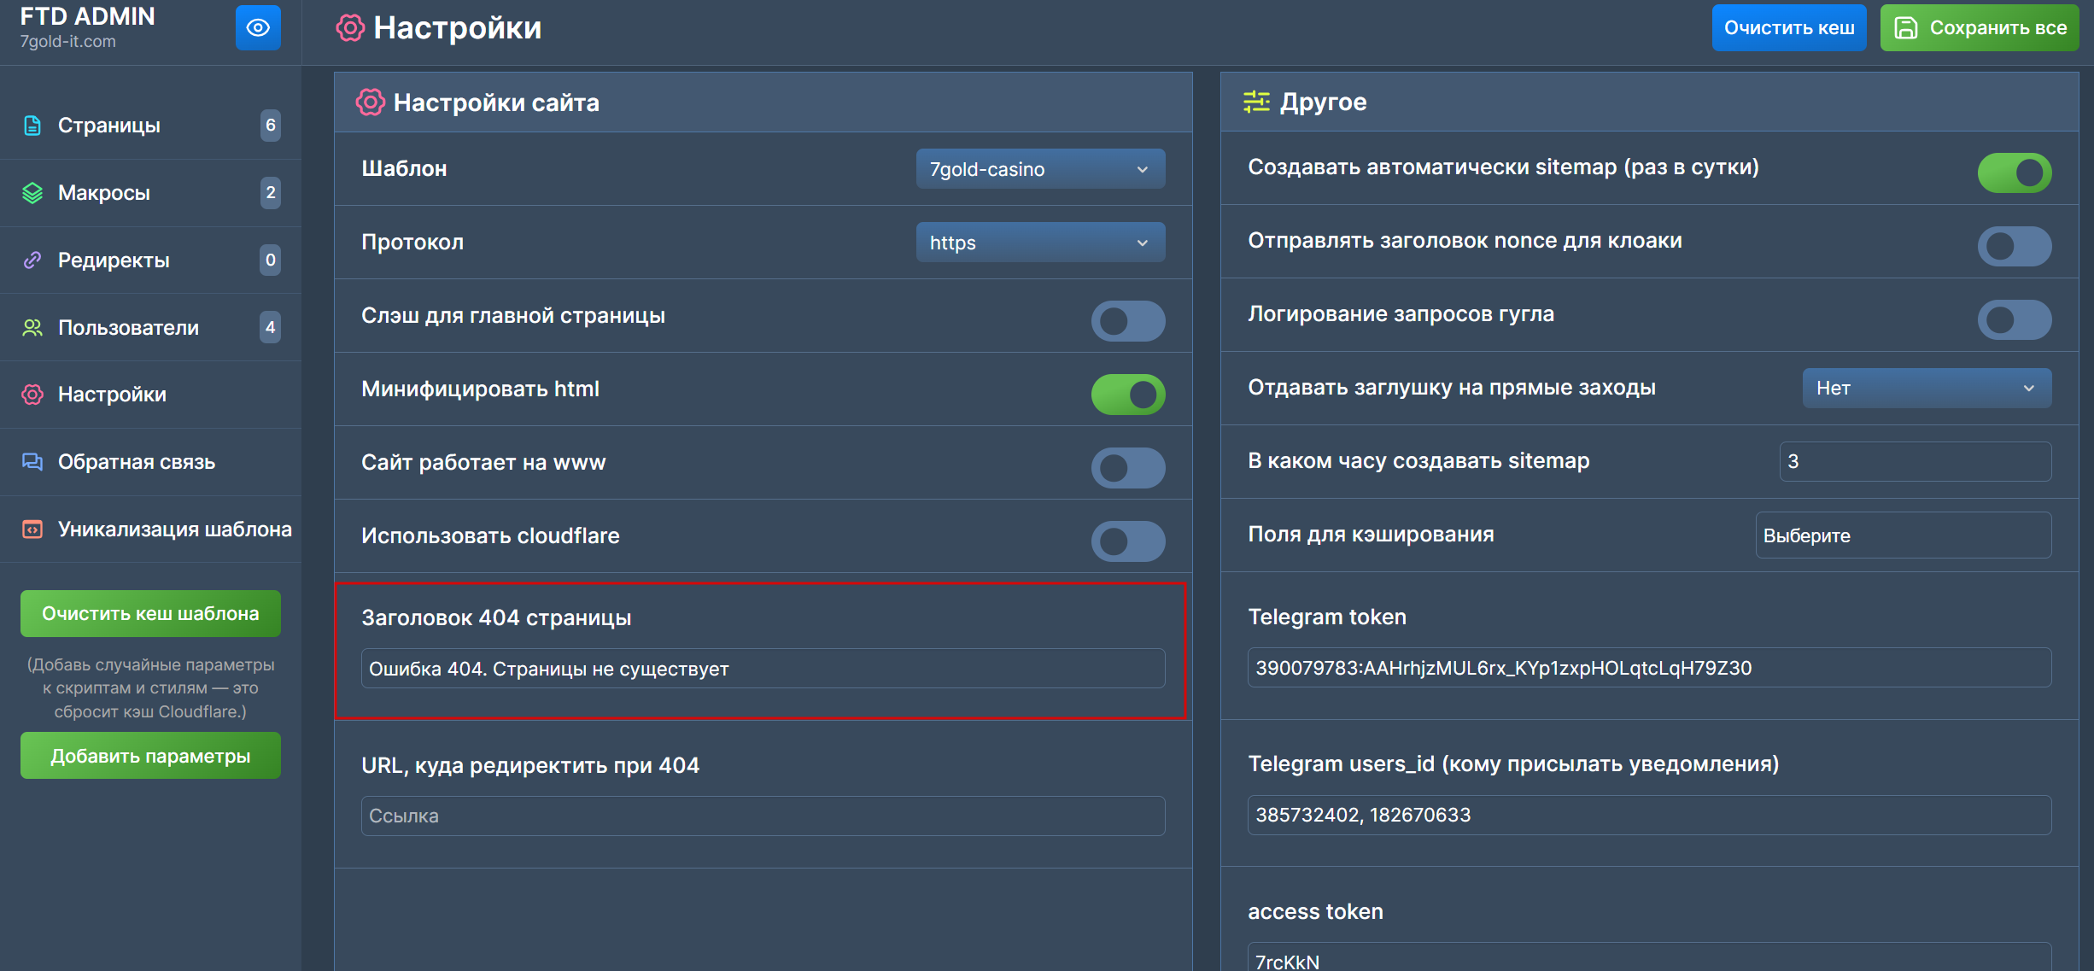
Task: Open the Шаблон 7gold-casino dropdown
Action: [x=1039, y=169]
